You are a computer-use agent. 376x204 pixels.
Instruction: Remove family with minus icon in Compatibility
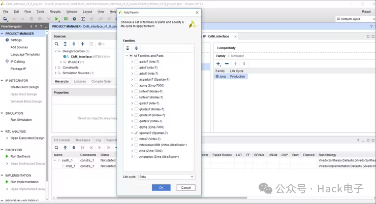227,64
